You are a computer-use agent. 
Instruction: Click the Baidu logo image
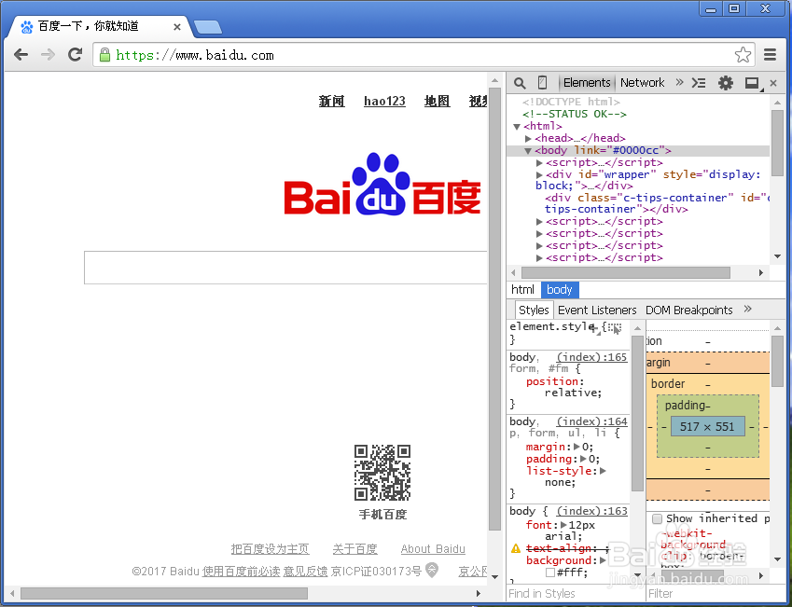[382, 185]
